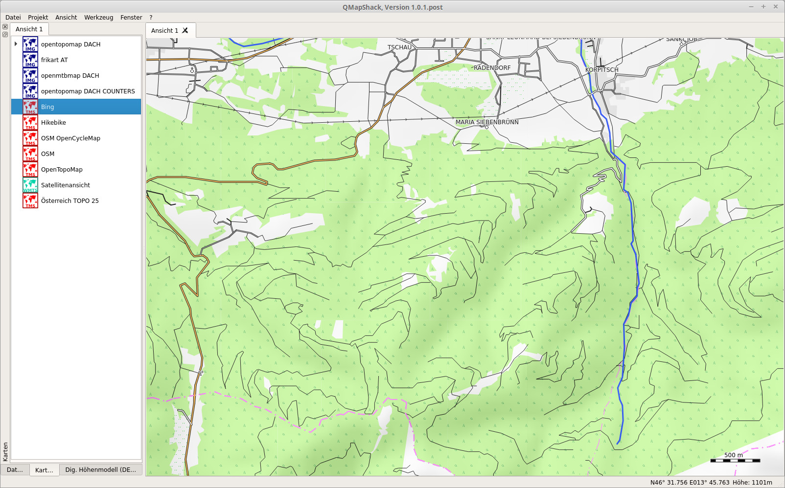This screenshot has width=785, height=488.
Task: Open the Ansicht menu
Action: (x=66, y=17)
